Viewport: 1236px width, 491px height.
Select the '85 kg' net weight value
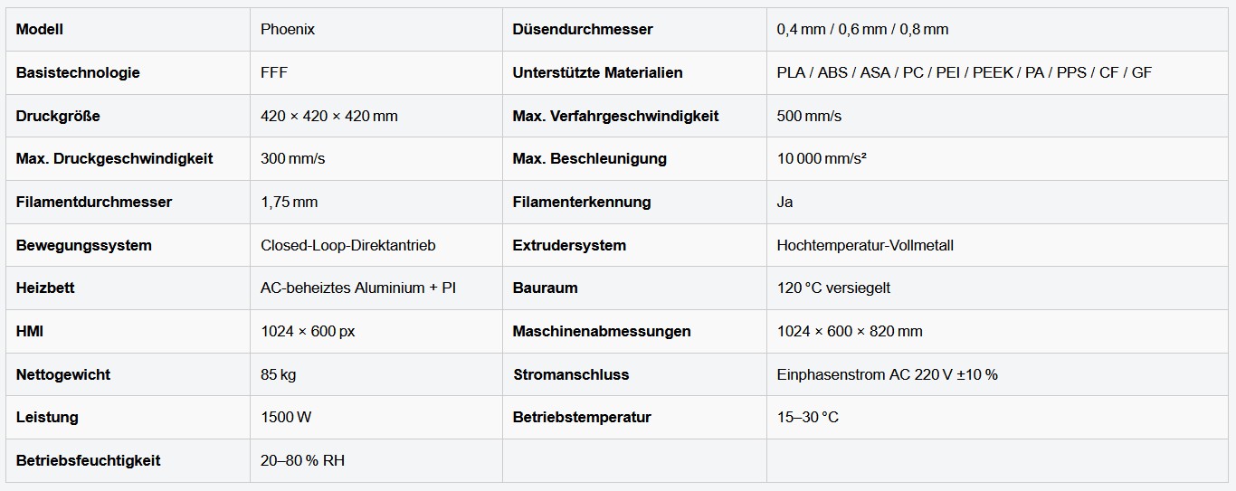coord(278,374)
